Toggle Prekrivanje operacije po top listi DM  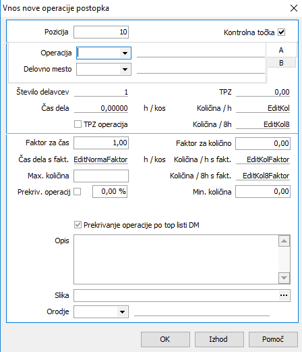coord(78,225)
